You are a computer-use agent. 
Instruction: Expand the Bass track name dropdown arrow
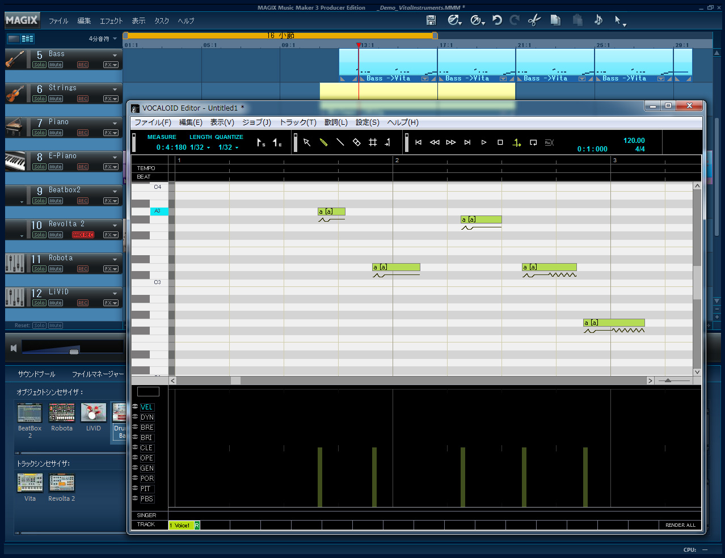[115, 56]
